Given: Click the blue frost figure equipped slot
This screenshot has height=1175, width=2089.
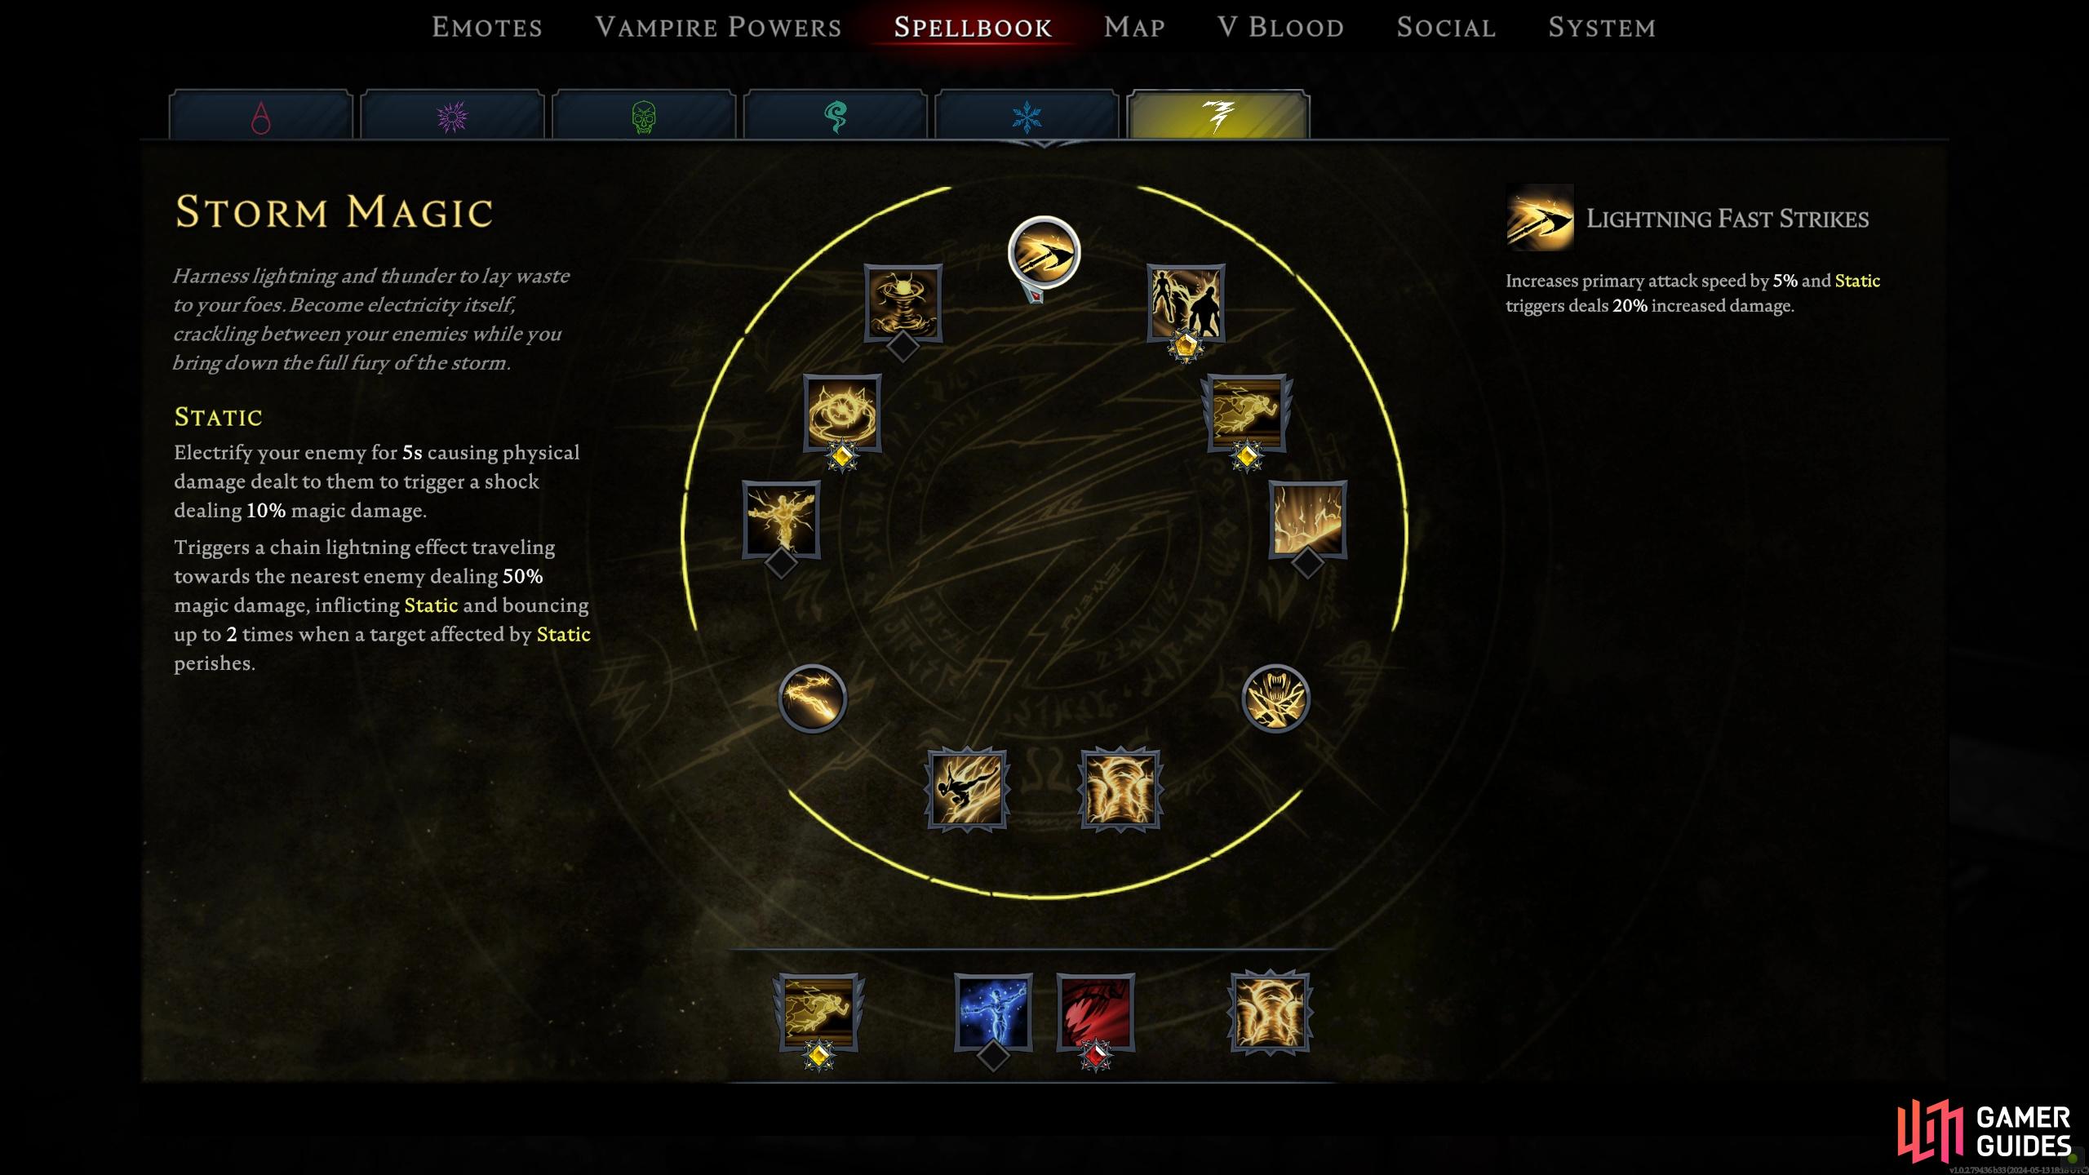Looking at the screenshot, I should tap(993, 1012).
